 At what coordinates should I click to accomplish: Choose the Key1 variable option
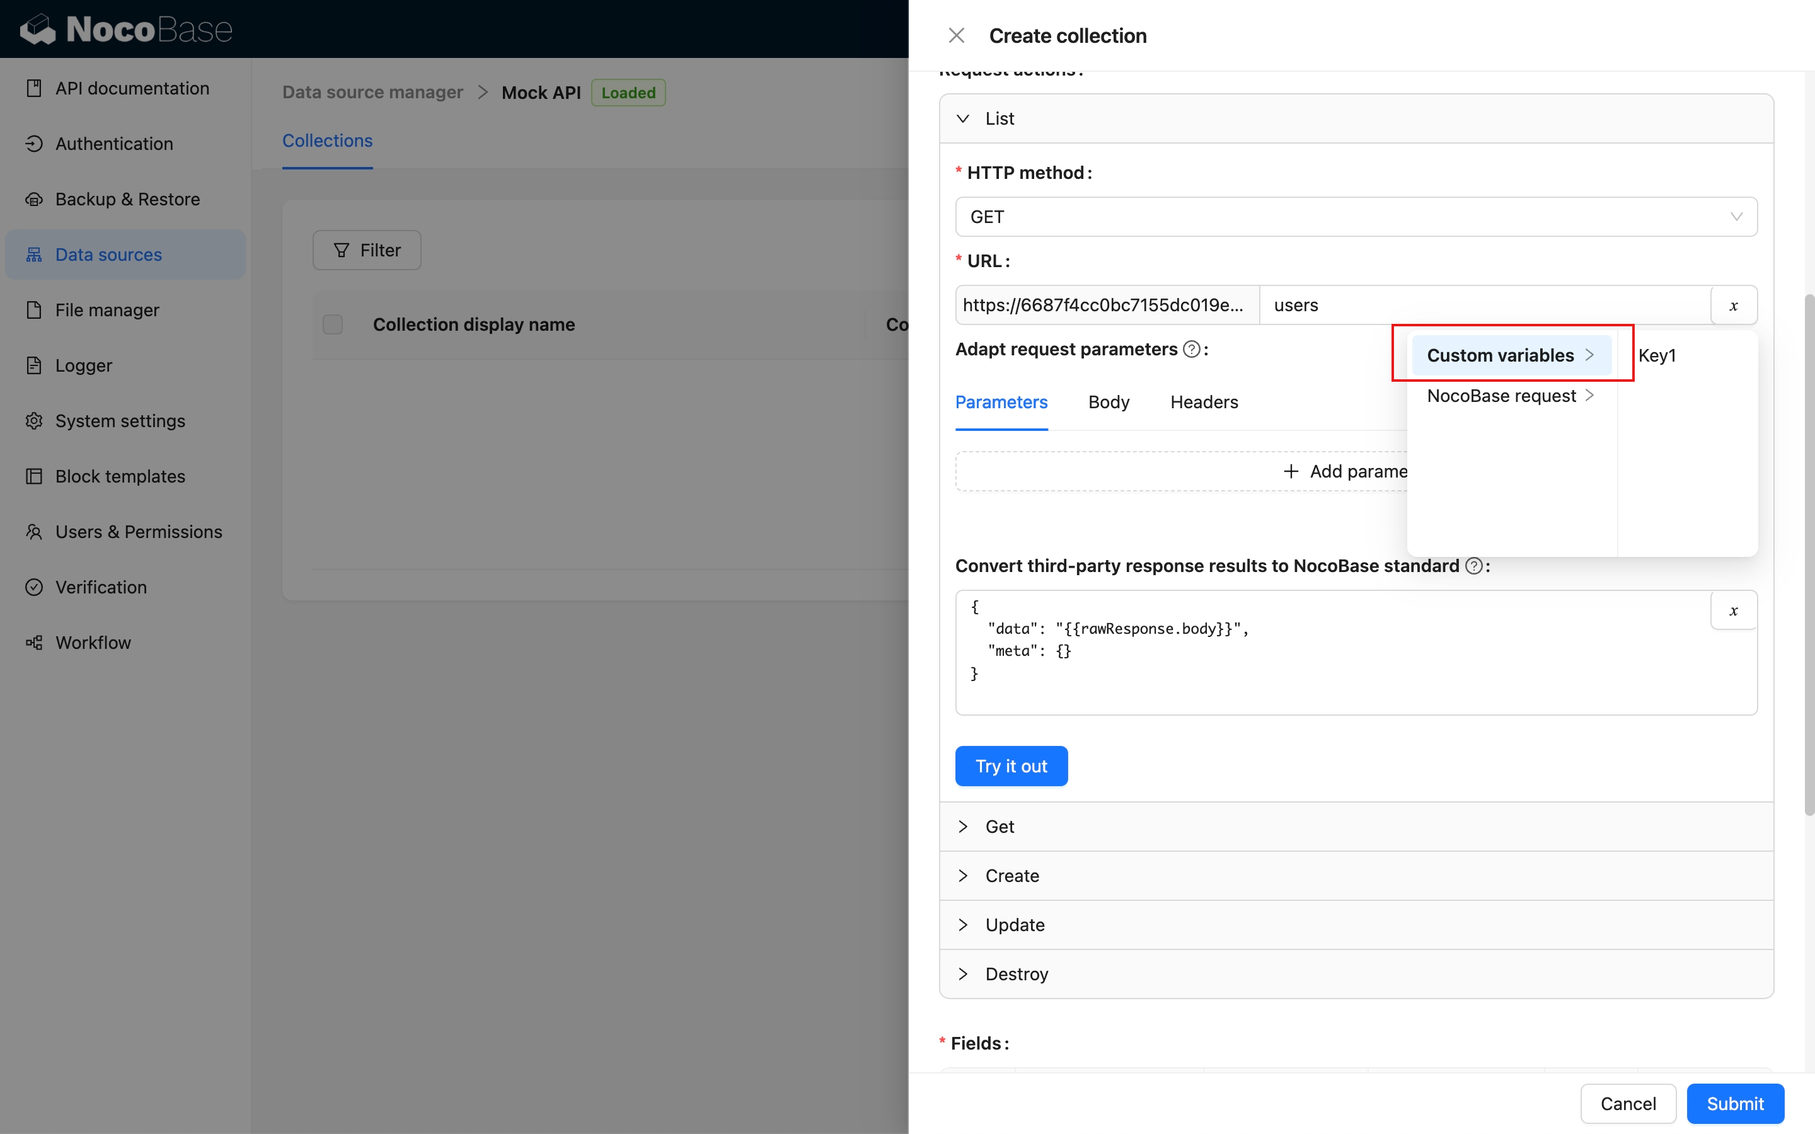1657,355
